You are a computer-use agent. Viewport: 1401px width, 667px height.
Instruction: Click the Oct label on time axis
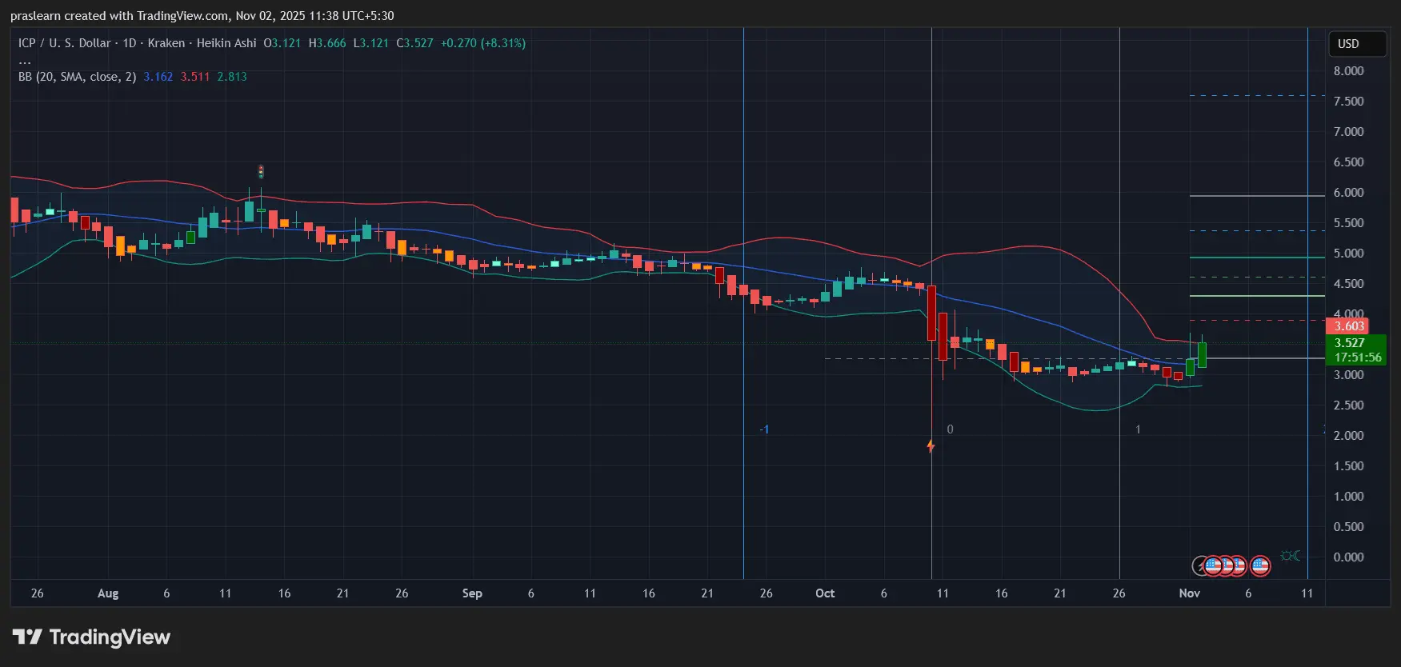click(825, 593)
